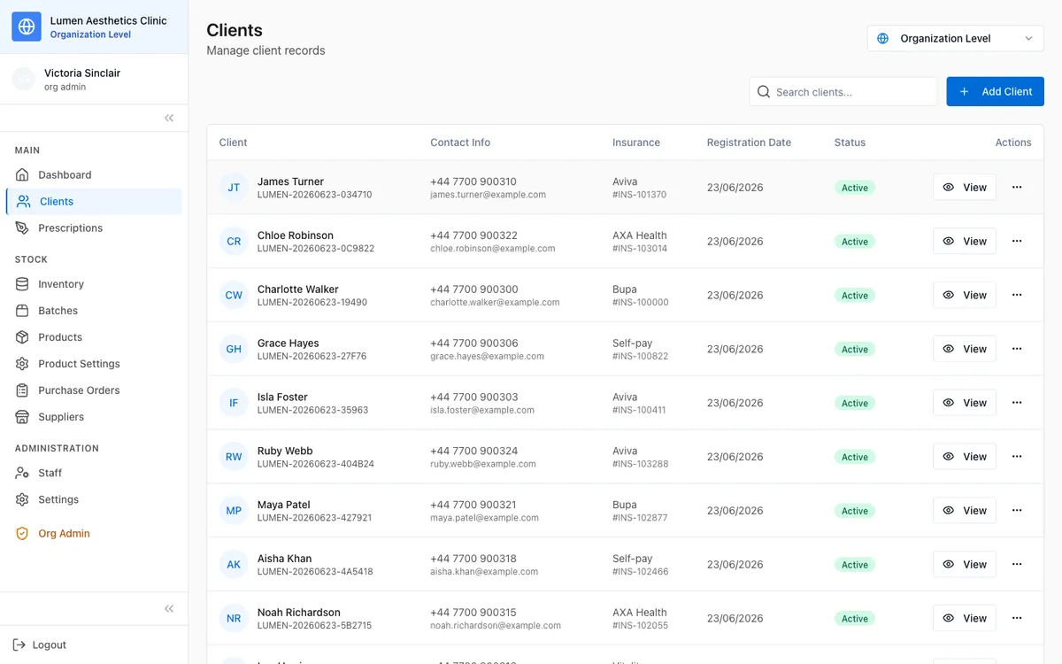The height and width of the screenshot is (664, 1062).
Task: Open more actions for Chloe Robinson
Action: click(1017, 241)
